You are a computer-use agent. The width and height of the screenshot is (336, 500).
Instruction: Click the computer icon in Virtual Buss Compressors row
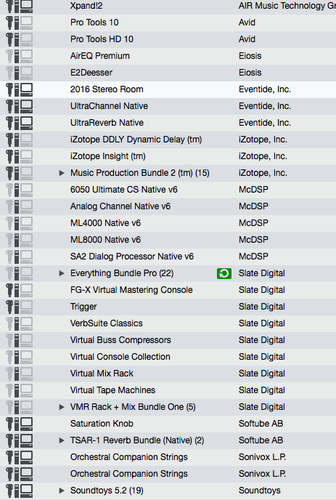pyautogui.click(x=26, y=340)
